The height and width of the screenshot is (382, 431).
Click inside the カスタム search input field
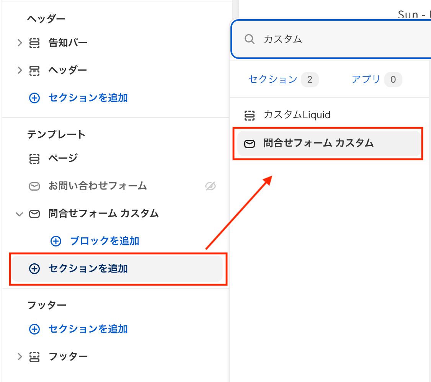[x=306, y=39]
